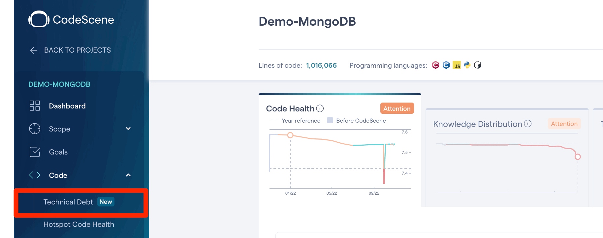Toggle the Year reference legend entry
This screenshot has height=238, width=603.
click(x=296, y=121)
